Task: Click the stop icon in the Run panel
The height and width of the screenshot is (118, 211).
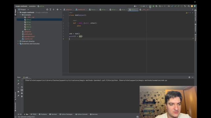Action: [18, 88]
